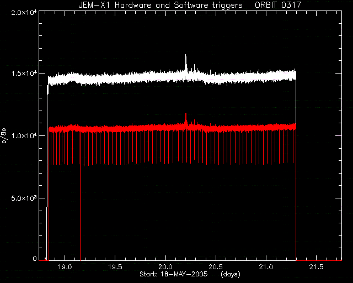Click the 1.5×10⁴ y-axis label

pyautogui.click(x=24, y=74)
